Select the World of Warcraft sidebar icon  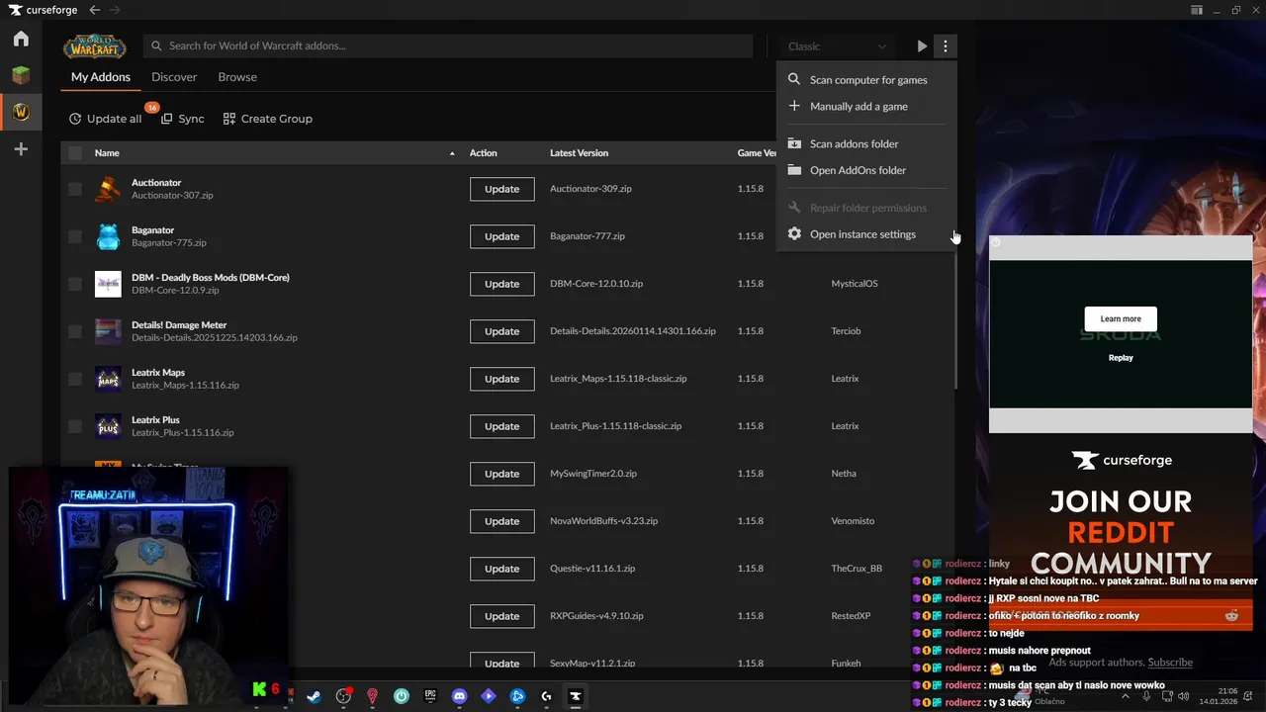coord(21,112)
